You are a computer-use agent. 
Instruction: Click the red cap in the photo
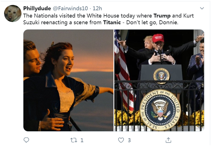158,38
